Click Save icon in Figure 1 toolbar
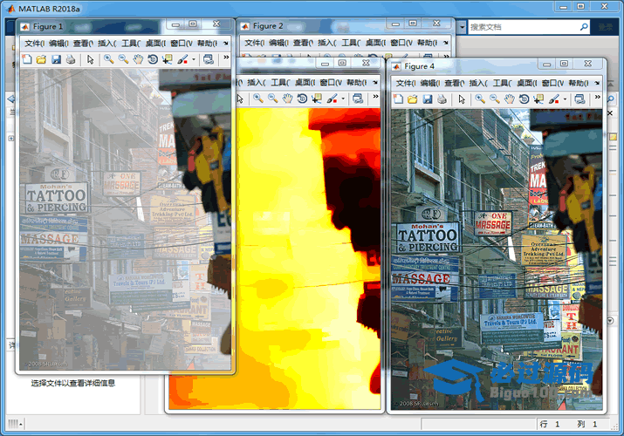624x436 pixels. coord(56,59)
